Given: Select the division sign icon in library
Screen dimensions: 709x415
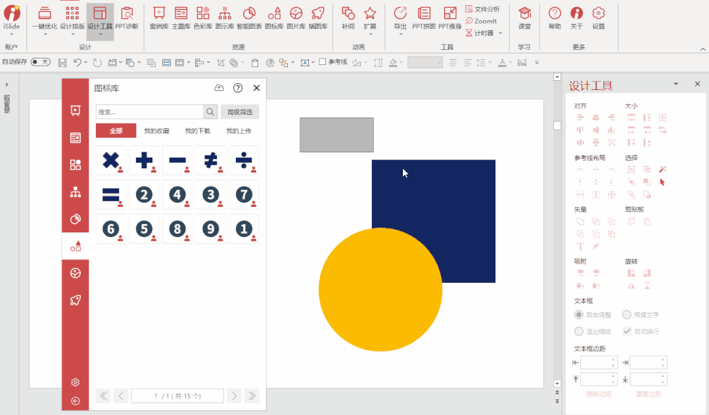Looking at the screenshot, I should point(244,160).
